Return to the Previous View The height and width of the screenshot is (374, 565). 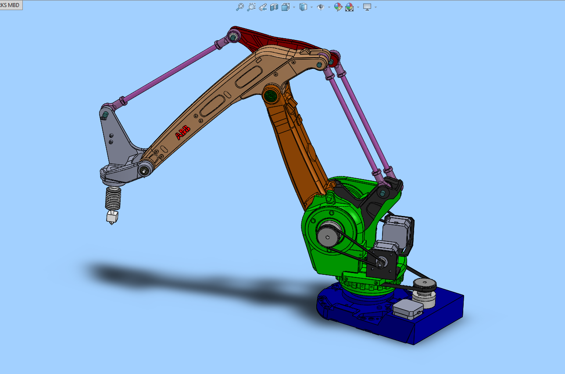[x=263, y=7]
